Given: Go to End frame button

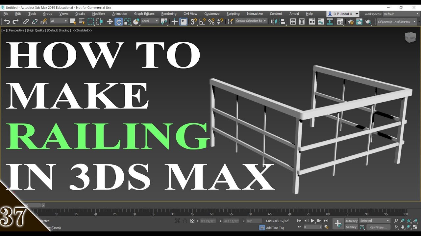Looking at the screenshot, I should click(x=326, y=221).
